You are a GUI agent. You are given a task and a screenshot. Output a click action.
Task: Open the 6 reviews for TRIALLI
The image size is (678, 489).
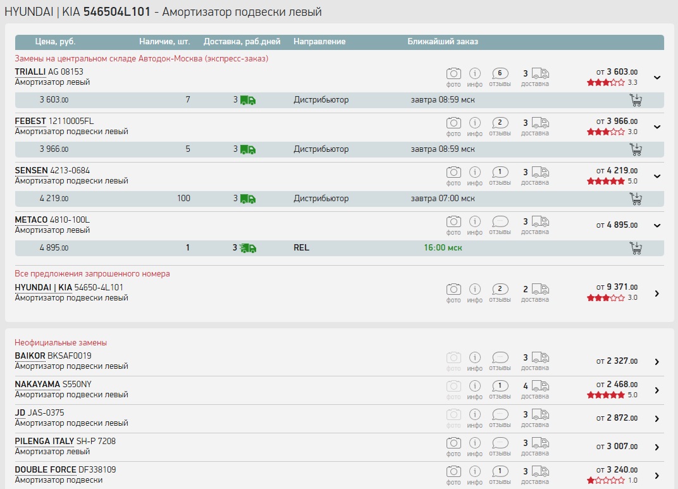[x=500, y=77]
